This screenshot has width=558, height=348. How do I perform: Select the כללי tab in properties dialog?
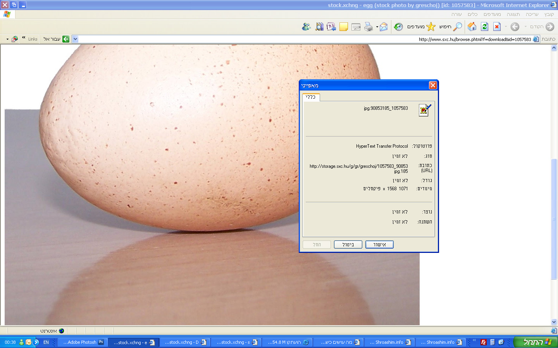pyautogui.click(x=310, y=97)
